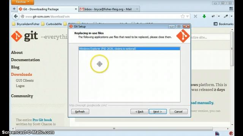Click the scroll-left arrow of the horizontal scrollbar

click(13, 128)
